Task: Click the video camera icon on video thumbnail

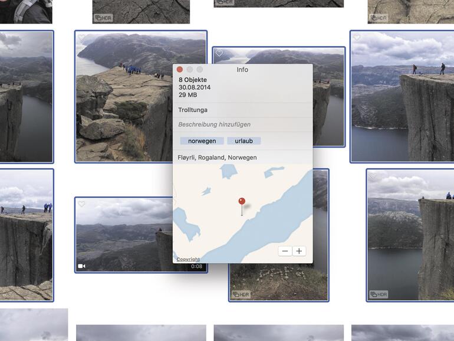Action: coord(81,266)
